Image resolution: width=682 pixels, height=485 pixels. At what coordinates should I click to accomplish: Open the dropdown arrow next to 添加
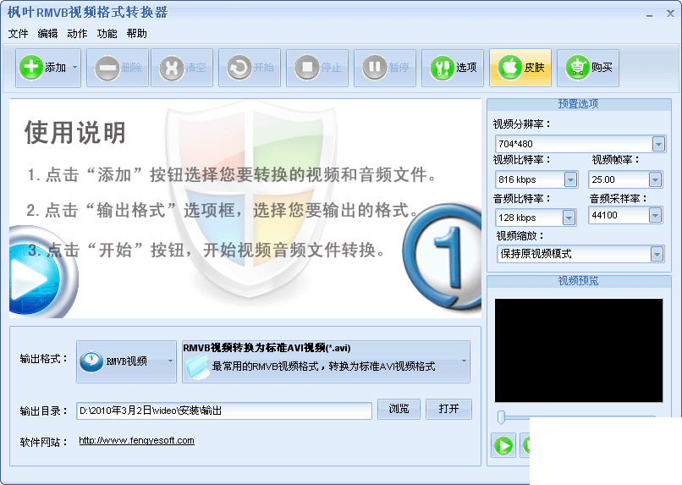(x=74, y=68)
